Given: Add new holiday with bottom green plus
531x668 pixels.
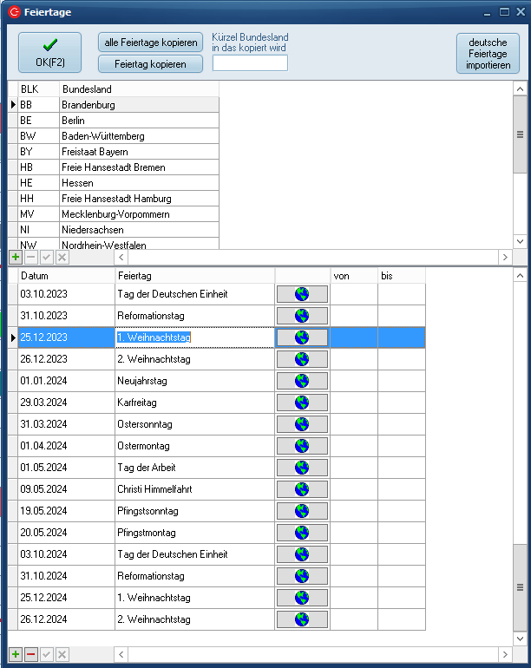Looking at the screenshot, I should coord(16,654).
